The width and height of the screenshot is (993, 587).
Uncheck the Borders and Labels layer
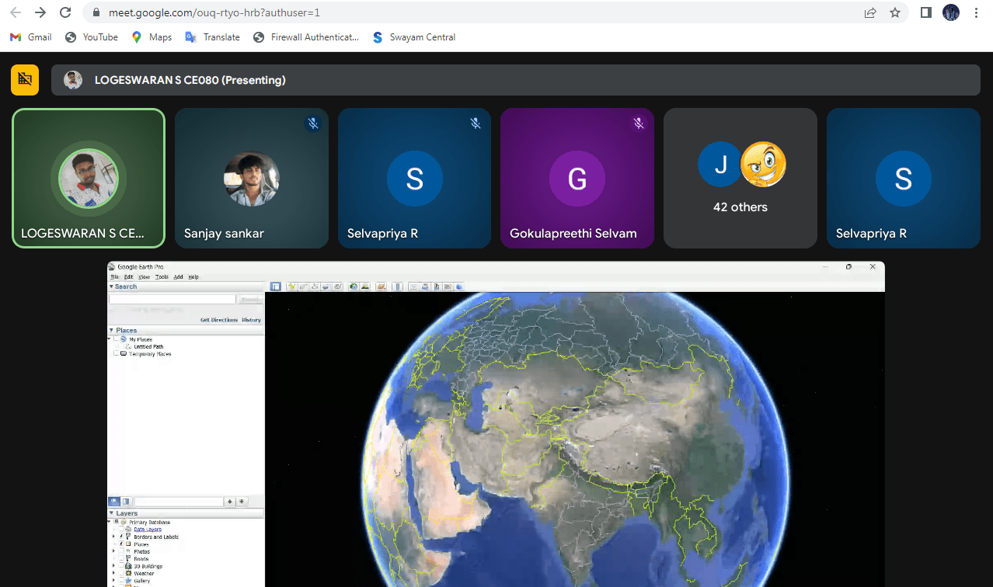[x=120, y=537]
